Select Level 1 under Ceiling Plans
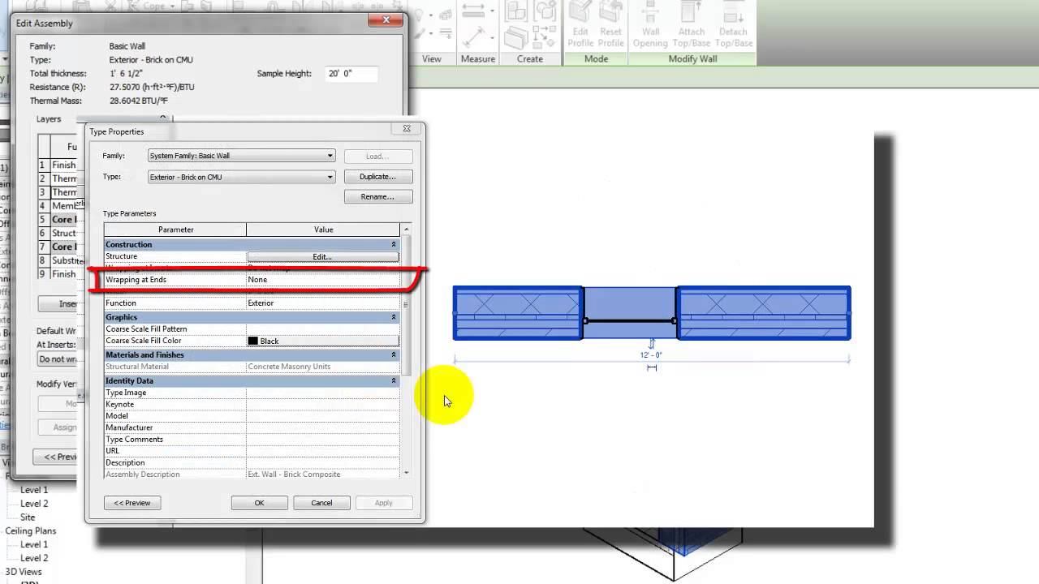1039x584 pixels. pos(34,544)
